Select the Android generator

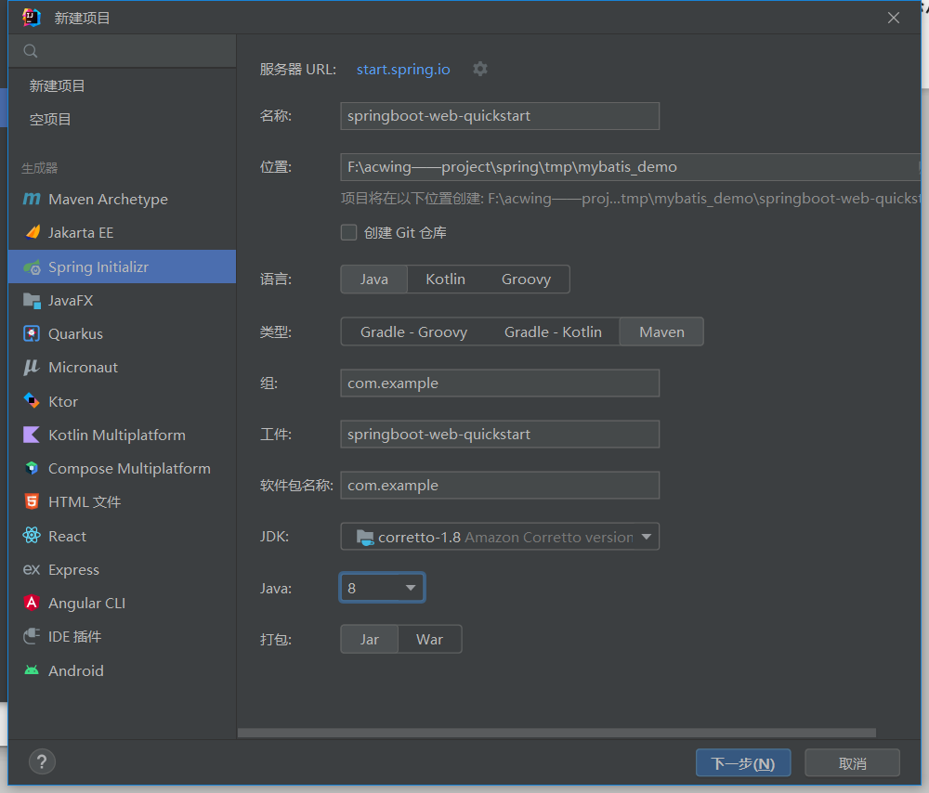tap(123, 670)
